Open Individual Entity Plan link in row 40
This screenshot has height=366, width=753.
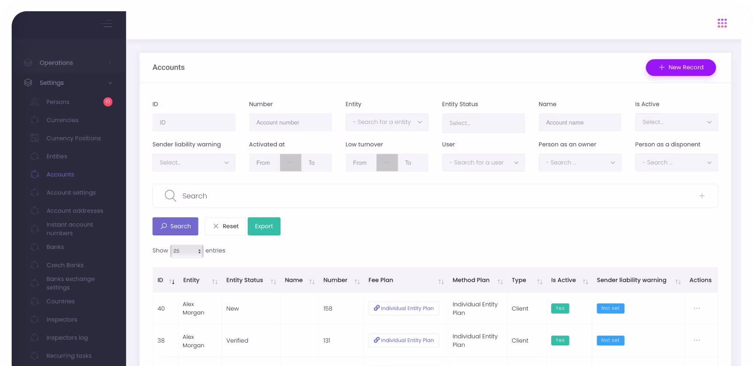pyautogui.click(x=404, y=308)
